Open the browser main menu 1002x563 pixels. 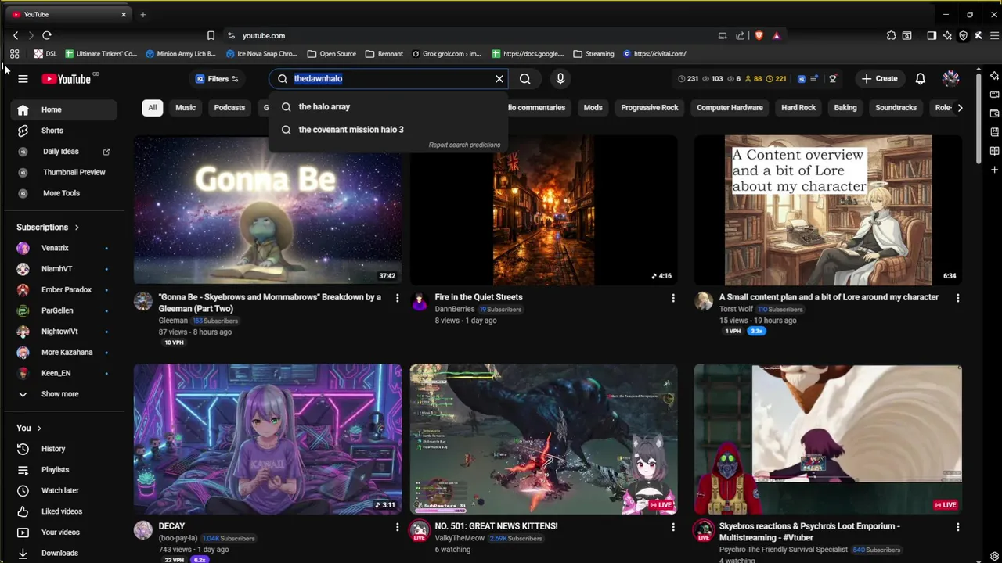pos(994,35)
